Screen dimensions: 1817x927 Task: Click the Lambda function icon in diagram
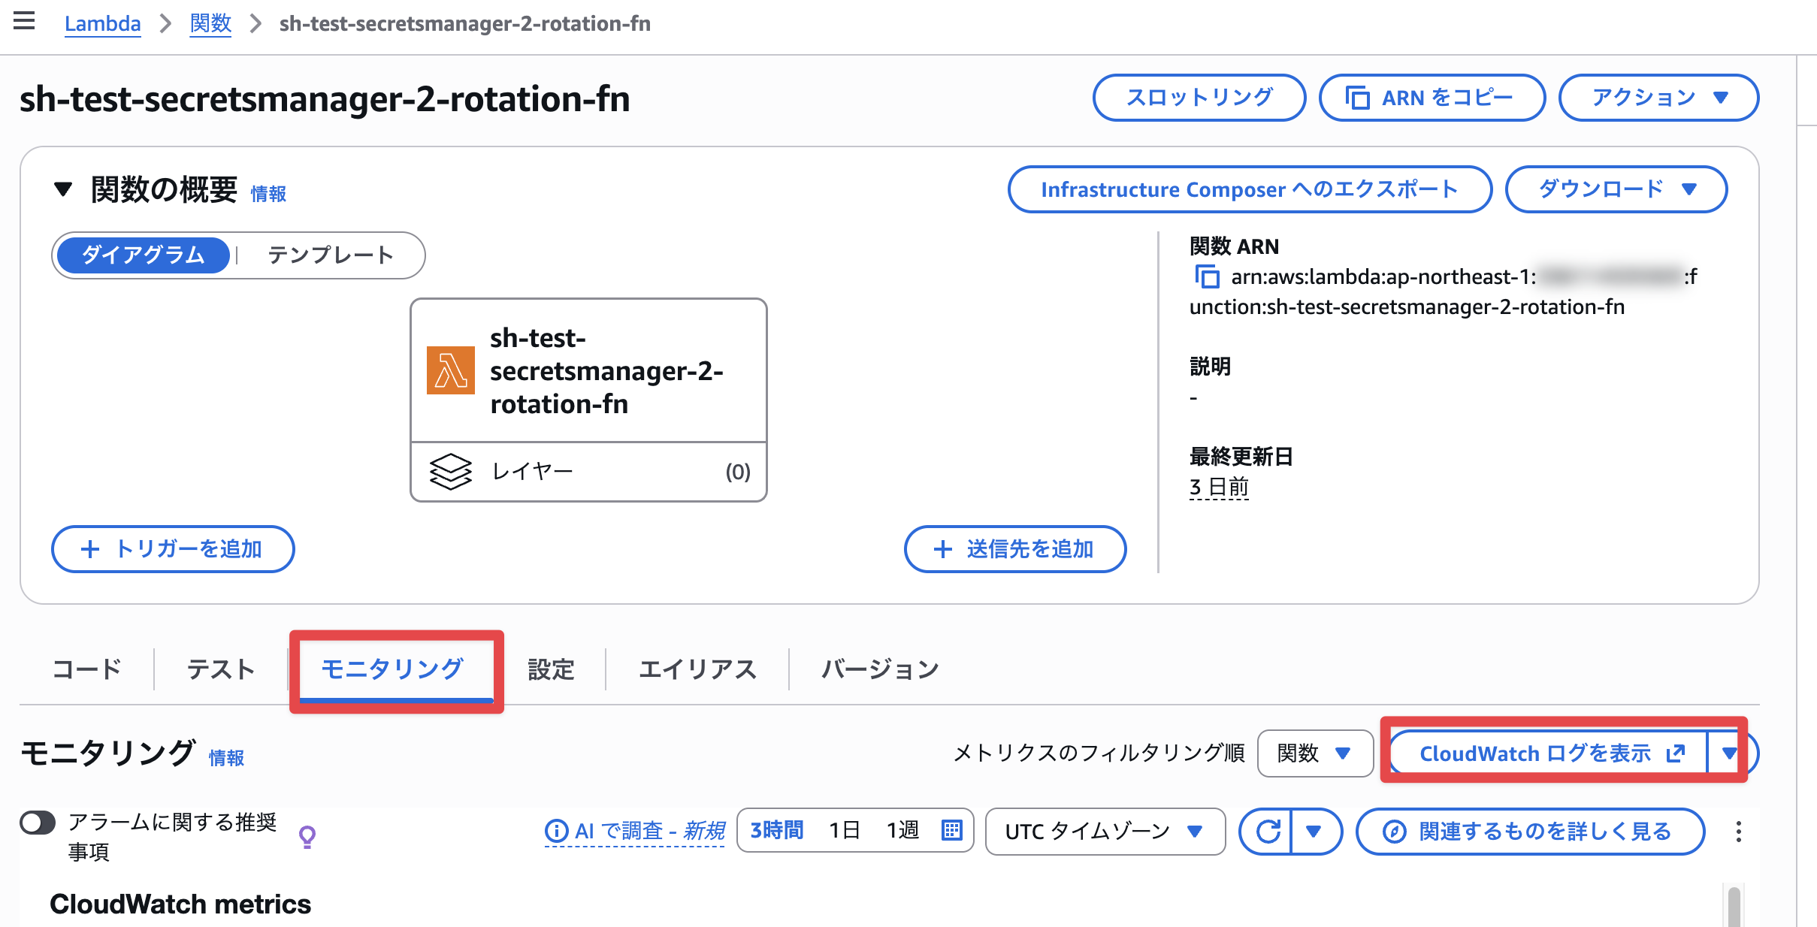450,370
